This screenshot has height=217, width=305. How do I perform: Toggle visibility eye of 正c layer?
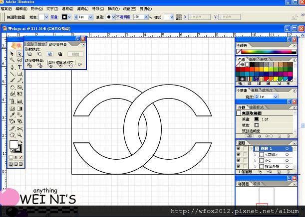point(239,161)
